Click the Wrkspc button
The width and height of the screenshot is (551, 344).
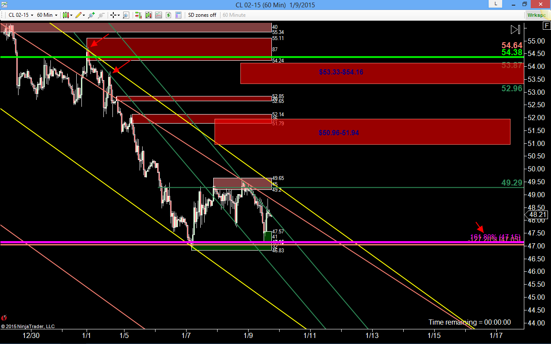pyautogui.click(x=537, y=15)
